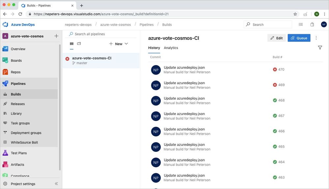Click Search all pipelines field
The height and width of the screenshot is (189, 329).
101,34
